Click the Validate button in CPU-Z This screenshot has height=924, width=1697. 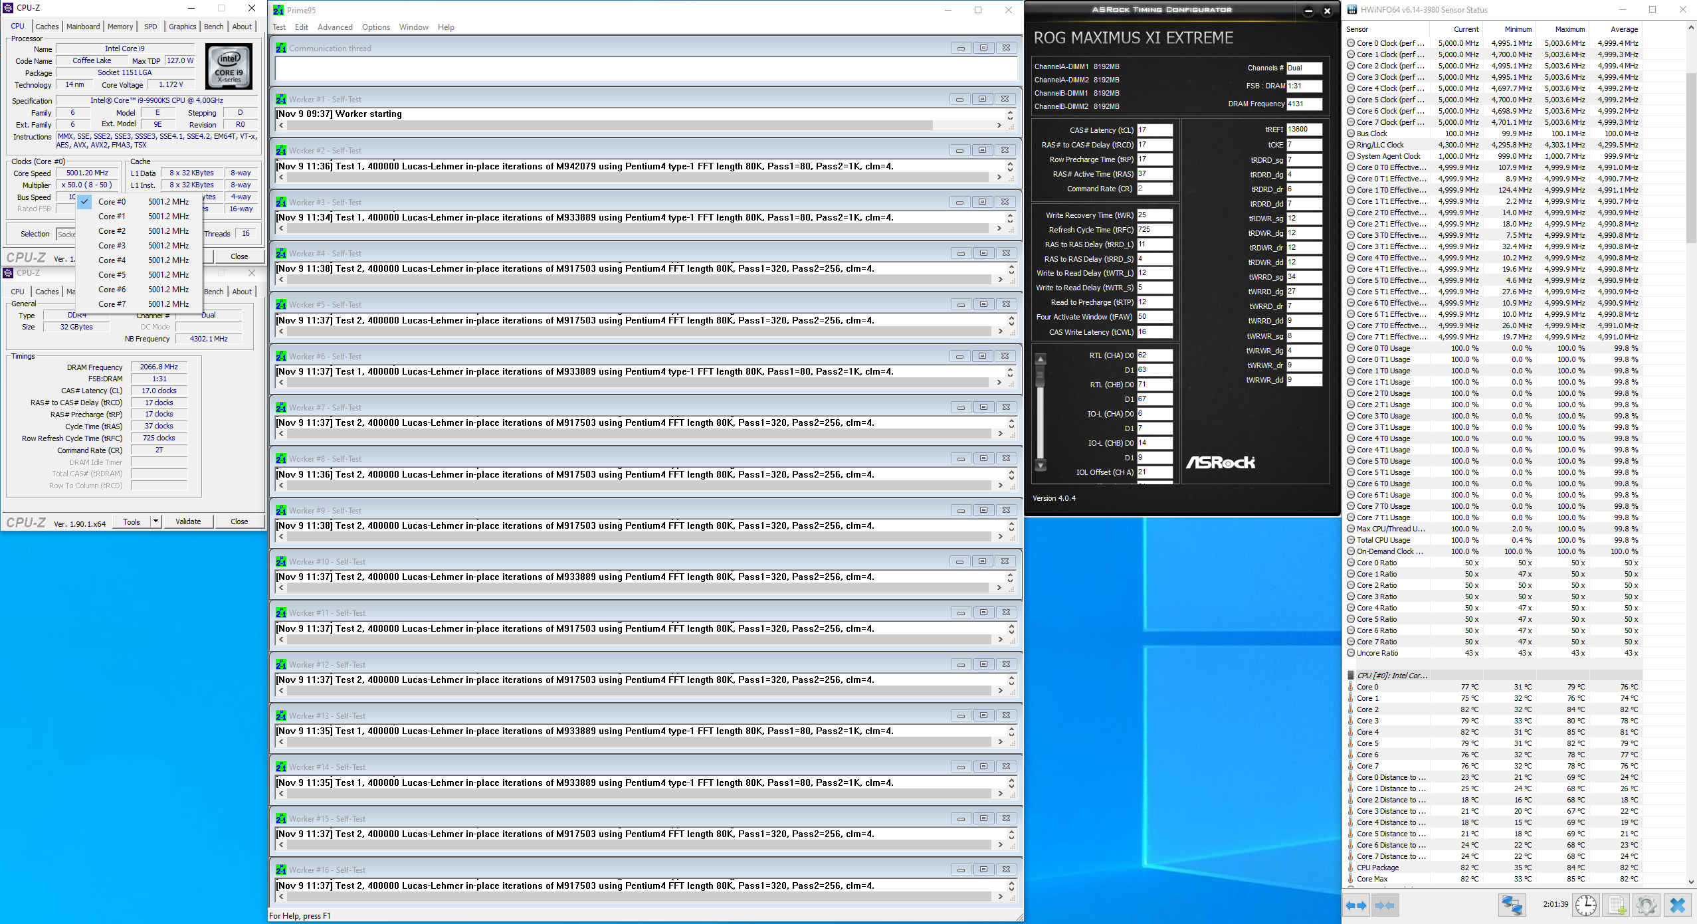[188, 521]
